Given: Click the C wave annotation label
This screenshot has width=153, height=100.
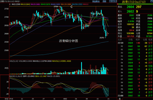Looking at the screenshot, I should [71, 7].
